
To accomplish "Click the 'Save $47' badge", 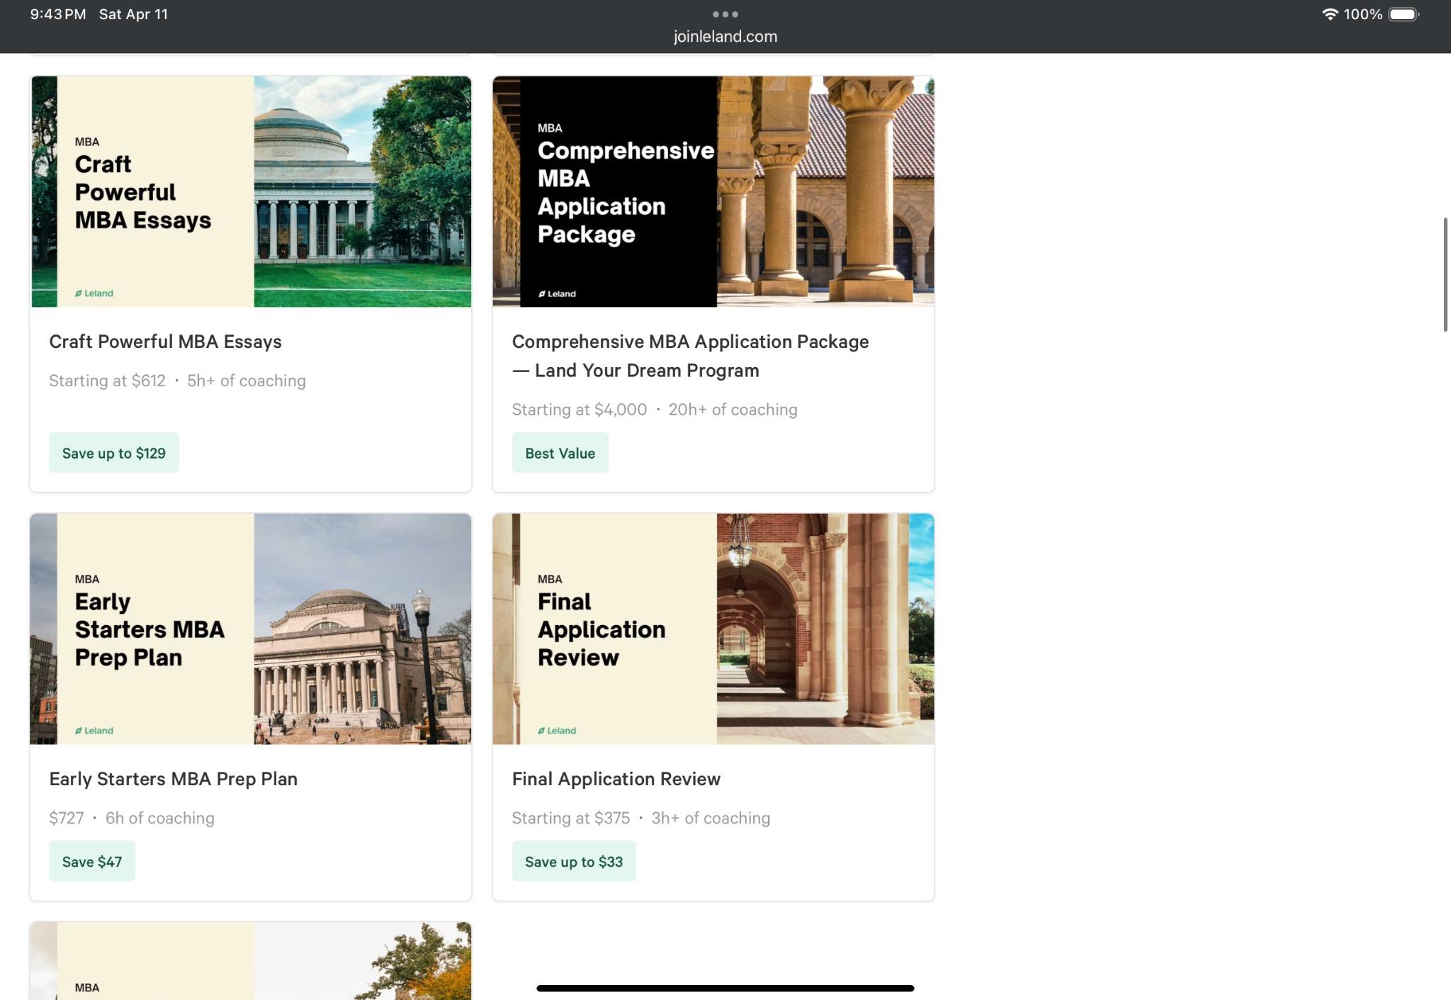I will pyautogui.click(x=92, y=862).
